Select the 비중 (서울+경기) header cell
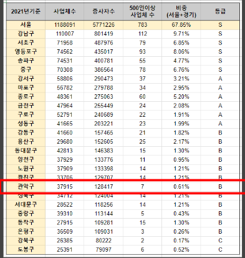The height and width of the screenshot is (258, 245). pyautogui.click(x=181, y=11)
